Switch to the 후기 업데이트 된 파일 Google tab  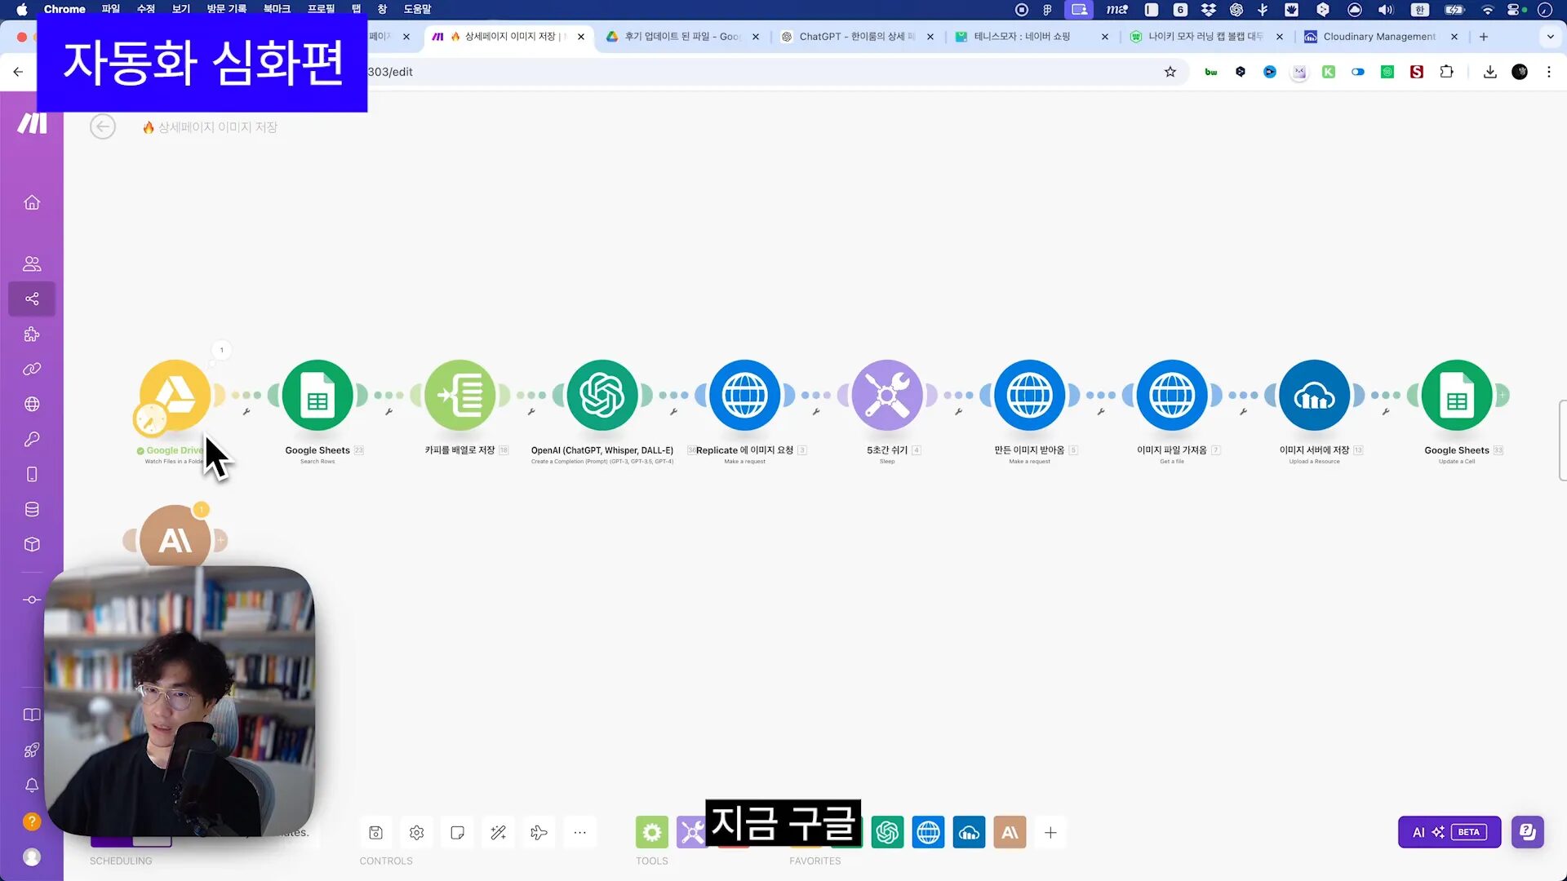(x=682, y=37)
